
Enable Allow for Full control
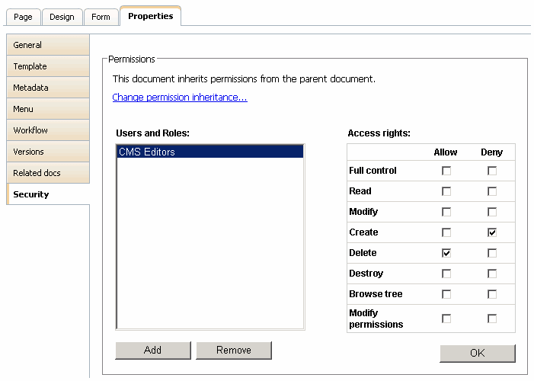pos(446,171)
